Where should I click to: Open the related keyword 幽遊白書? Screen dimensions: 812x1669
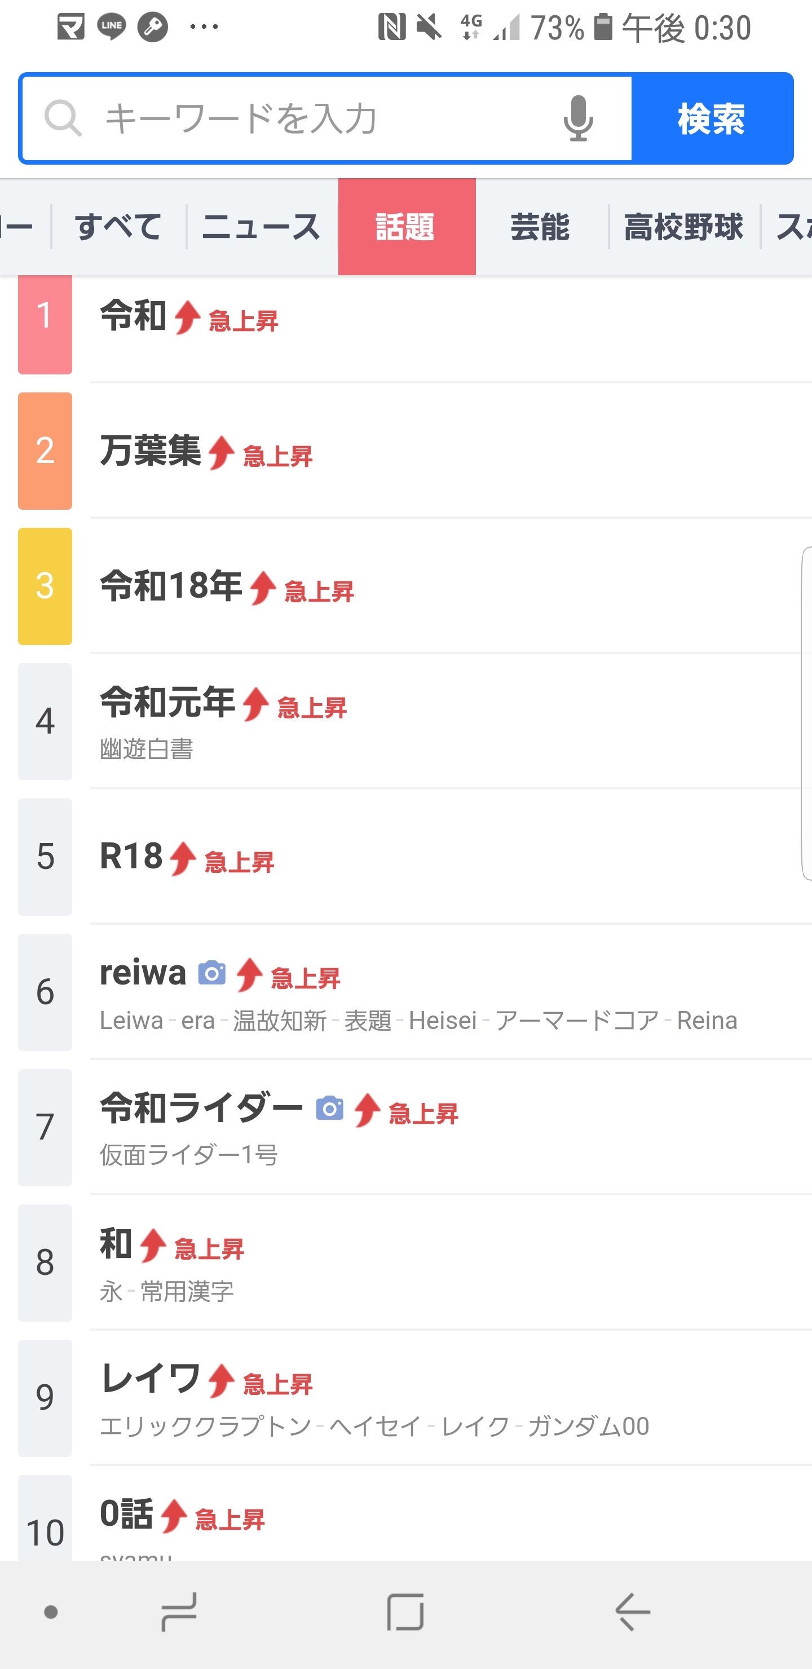tap(147, 749)
